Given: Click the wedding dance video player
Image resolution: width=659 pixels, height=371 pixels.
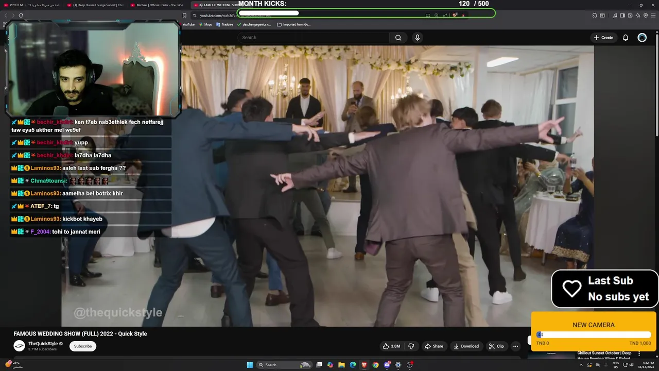Looking at the screenshot, I should click(327, 186).
